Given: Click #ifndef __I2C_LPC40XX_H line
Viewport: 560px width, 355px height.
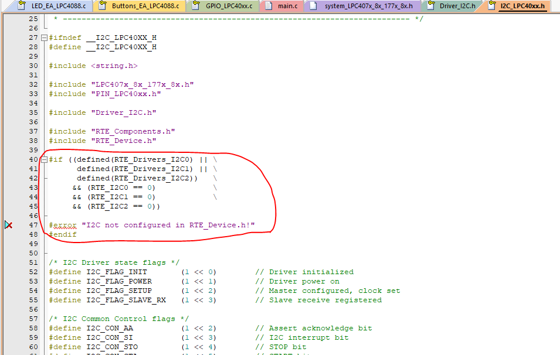Looking at the screenshot, I should click(x=103, y=37).
